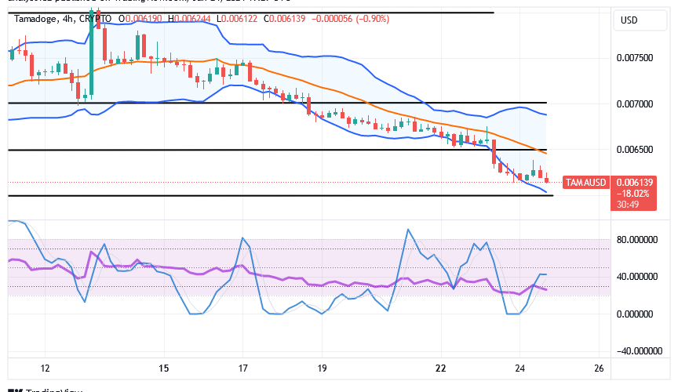Click the 80.000000 oscillator axis label
Screen dimensions: 678x392
tap(635, 240)
